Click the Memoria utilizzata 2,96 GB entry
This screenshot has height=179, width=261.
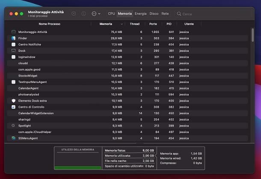pyautogui.click(x=129, y=156)
